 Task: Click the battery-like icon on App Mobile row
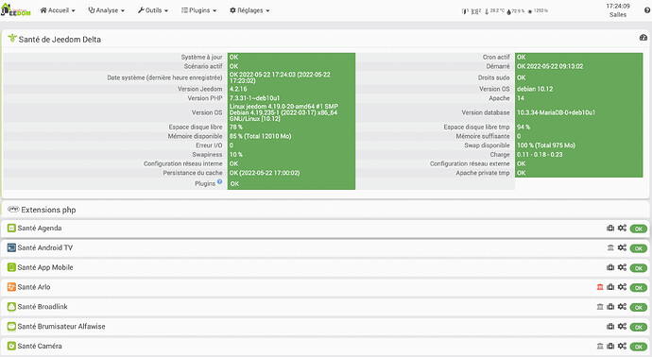point(610,267)
